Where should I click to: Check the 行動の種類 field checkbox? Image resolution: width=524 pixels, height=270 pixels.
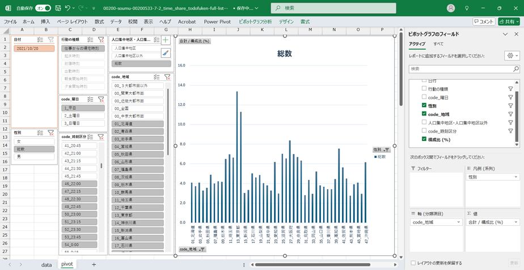coord(424,89)
